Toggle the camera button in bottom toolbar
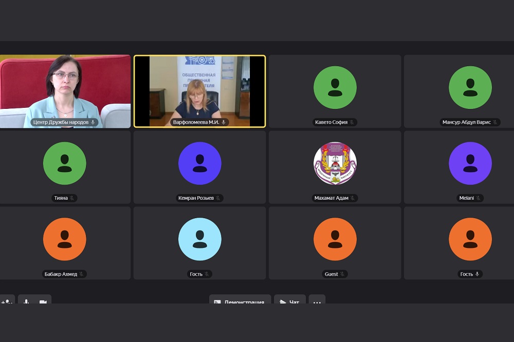The image size is (514, 342). tap(43, 301)
